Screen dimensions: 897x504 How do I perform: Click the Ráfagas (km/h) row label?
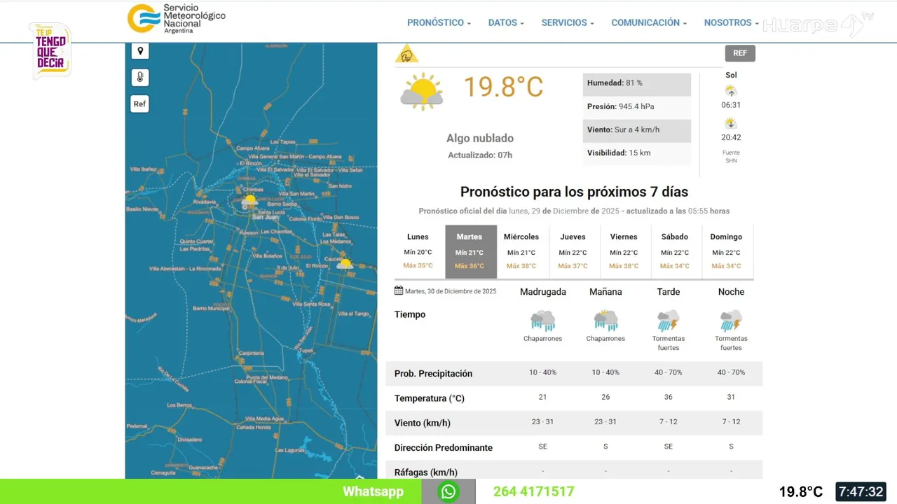tap(426, 472)
